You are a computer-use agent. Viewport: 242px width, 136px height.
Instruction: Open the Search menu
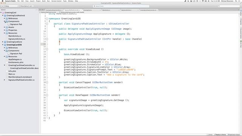click(32, 1)
